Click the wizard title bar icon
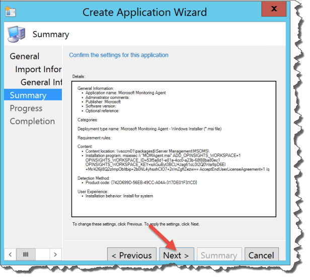The width and height of the screenshot is (310, 280). [11, 12]
